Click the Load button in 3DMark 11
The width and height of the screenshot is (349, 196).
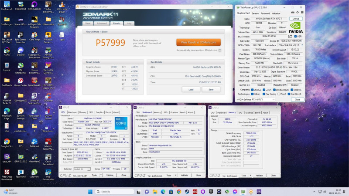pyautogui.click(x=191, y=90)
